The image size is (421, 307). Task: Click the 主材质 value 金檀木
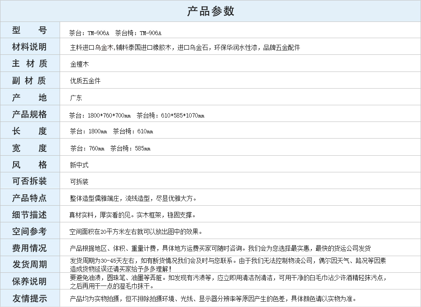(x=79, y=64)
